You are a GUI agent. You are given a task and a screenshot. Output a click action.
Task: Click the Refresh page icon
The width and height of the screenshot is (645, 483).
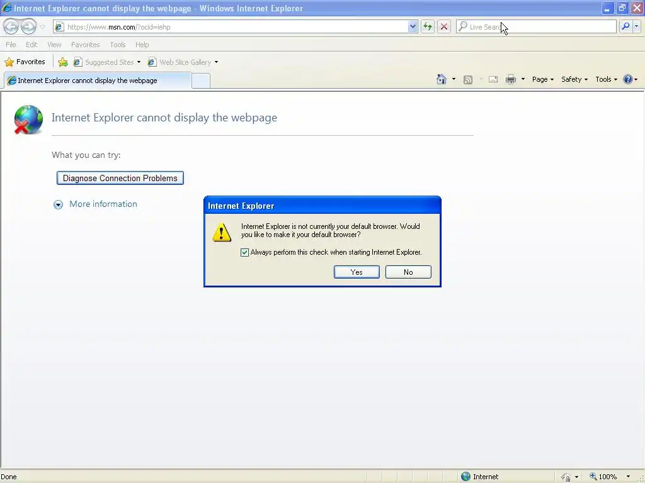pos(428,26)
